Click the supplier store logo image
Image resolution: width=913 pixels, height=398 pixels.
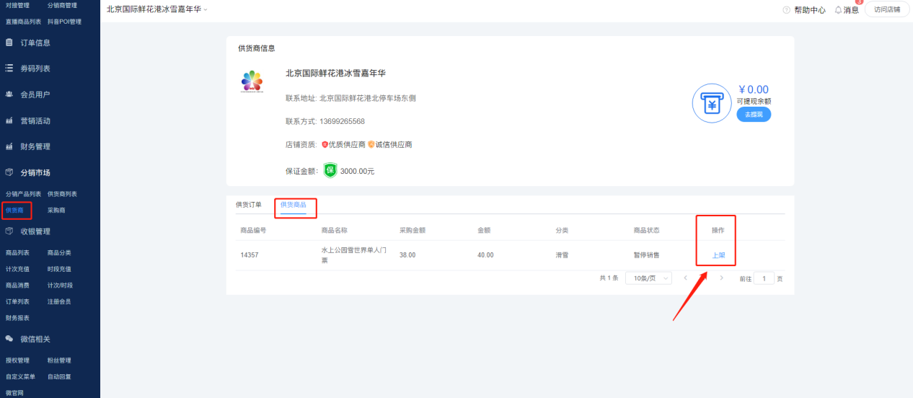point(252,82)
